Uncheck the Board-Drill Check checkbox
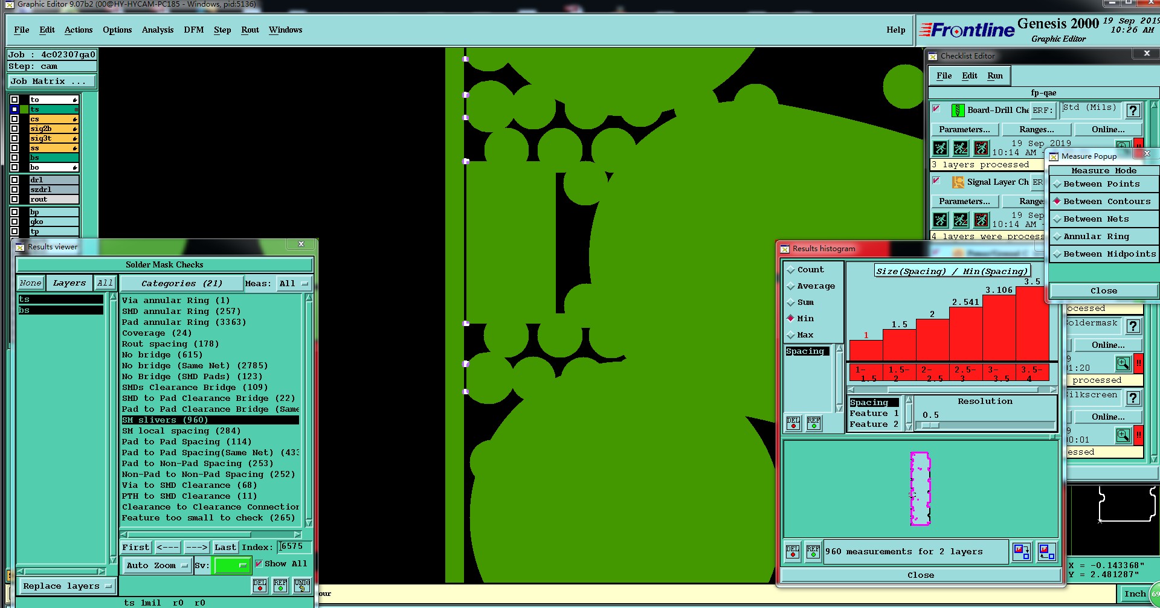Image resolution: width=1160 pixels, height=608 pixels. pyautogui.click(x=936, y=109)
